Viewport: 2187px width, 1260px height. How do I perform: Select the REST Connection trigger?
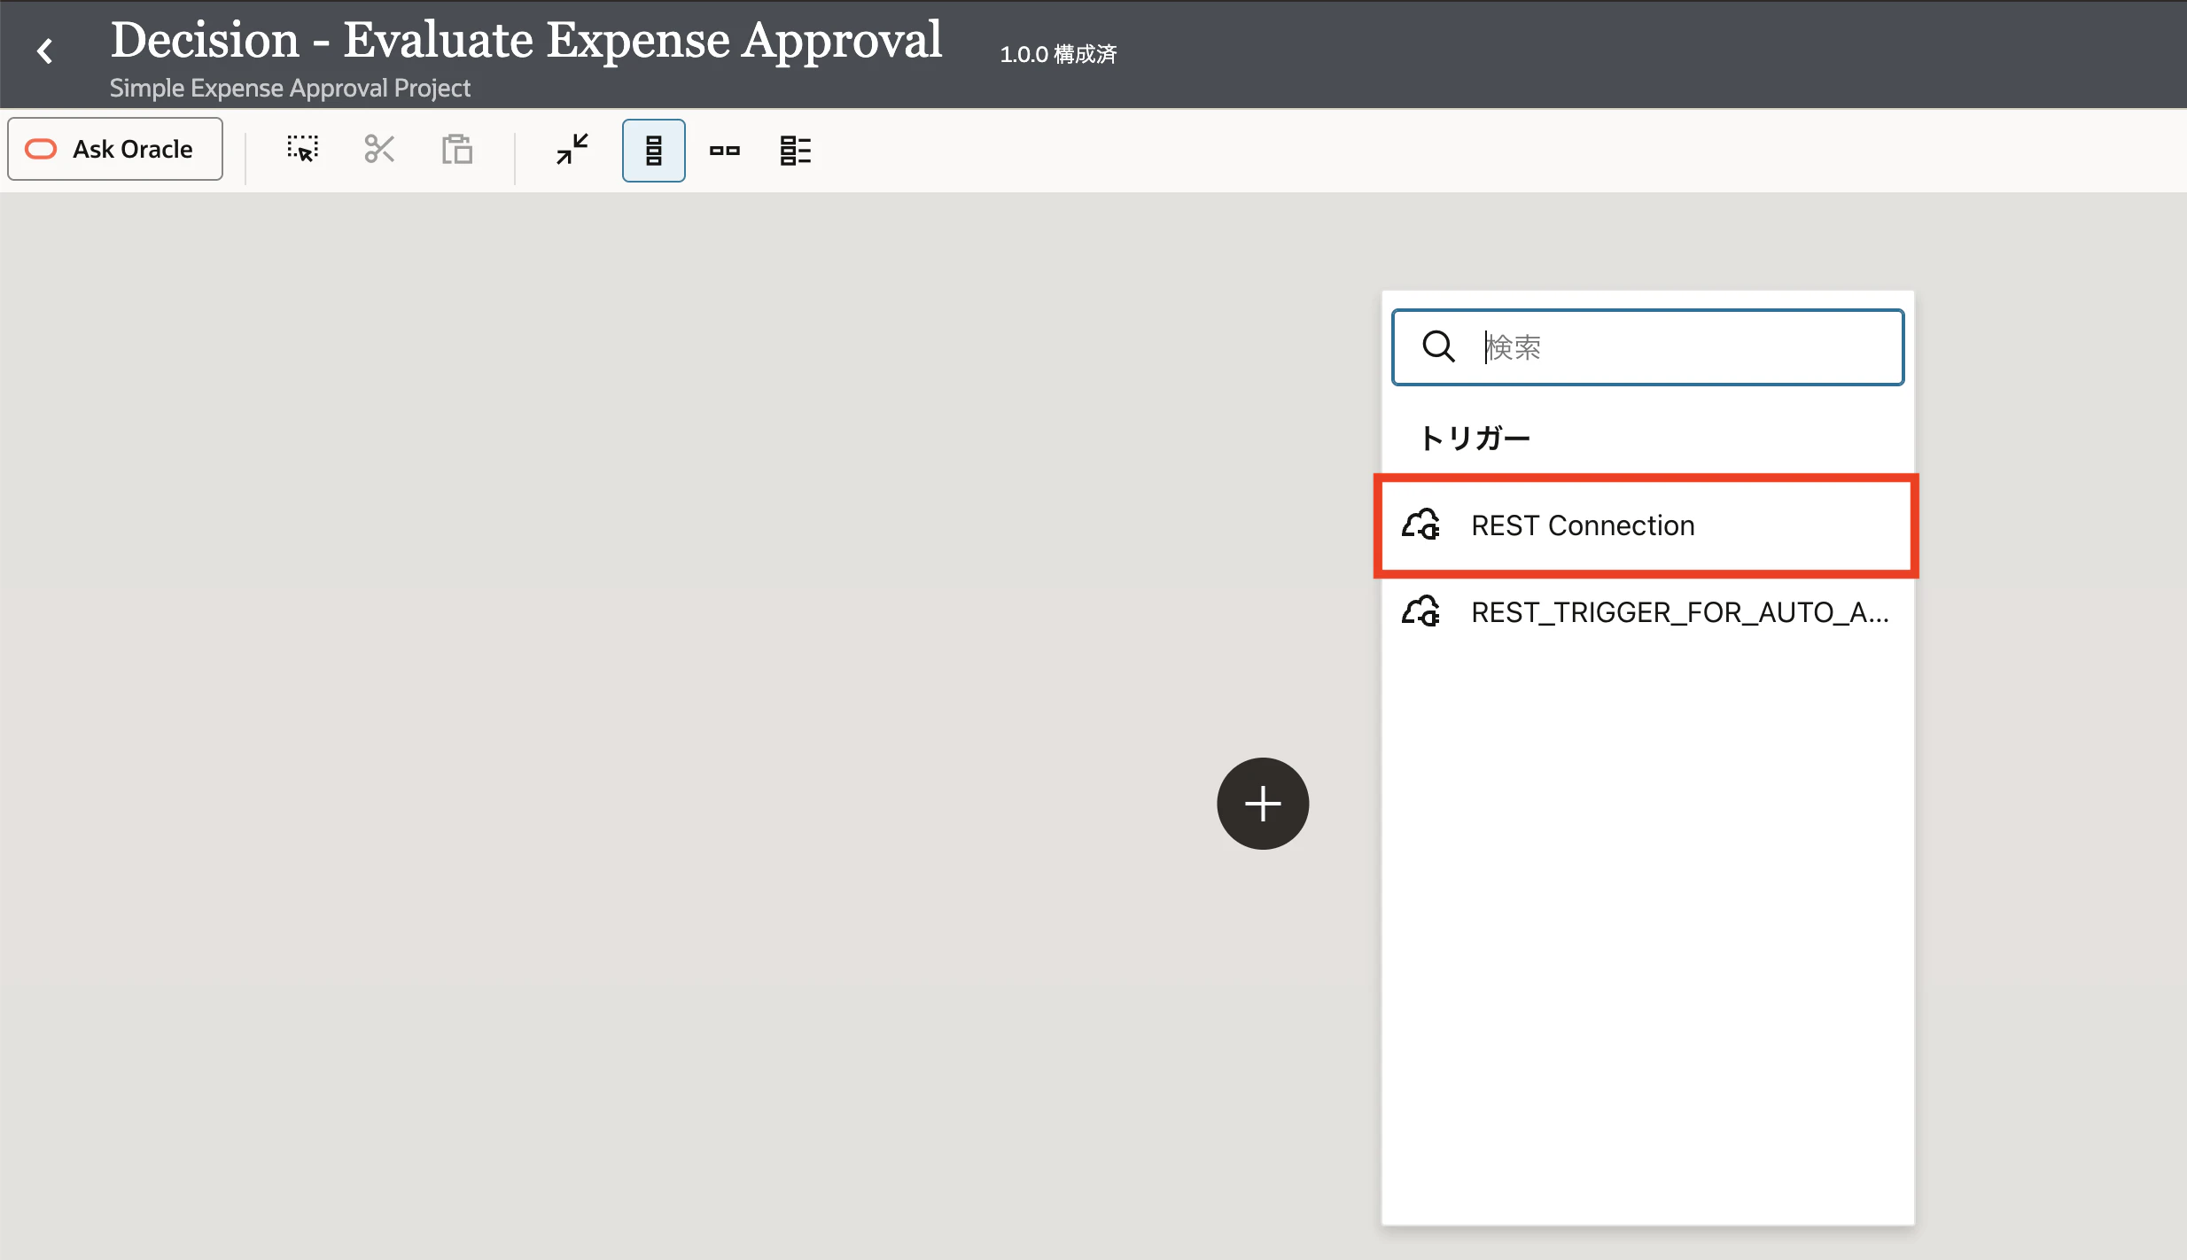1647,526
